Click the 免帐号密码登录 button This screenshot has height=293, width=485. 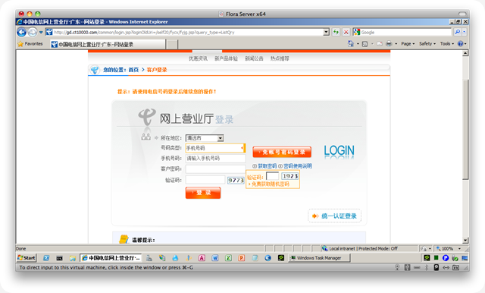pos(282,152)
